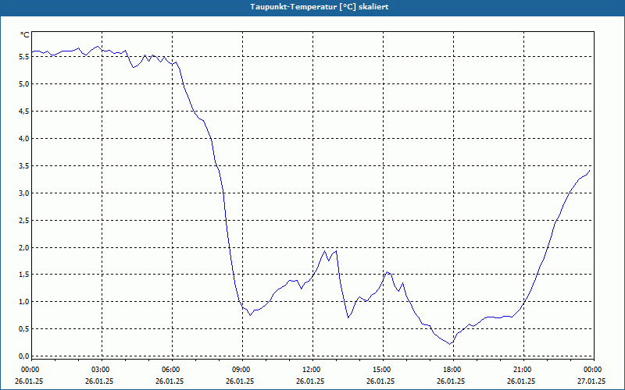Select the 2,0 y-axis value

24,247
